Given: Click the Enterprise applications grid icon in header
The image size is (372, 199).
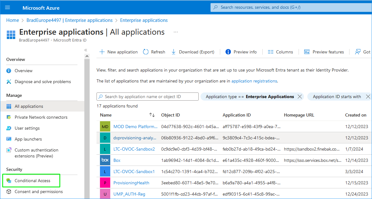Looking at the screenshot, I should point(11,35).
